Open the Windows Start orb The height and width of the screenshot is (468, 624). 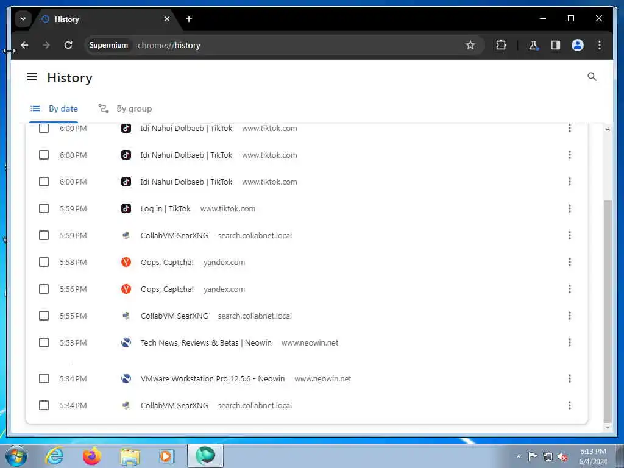click(16, 456)
